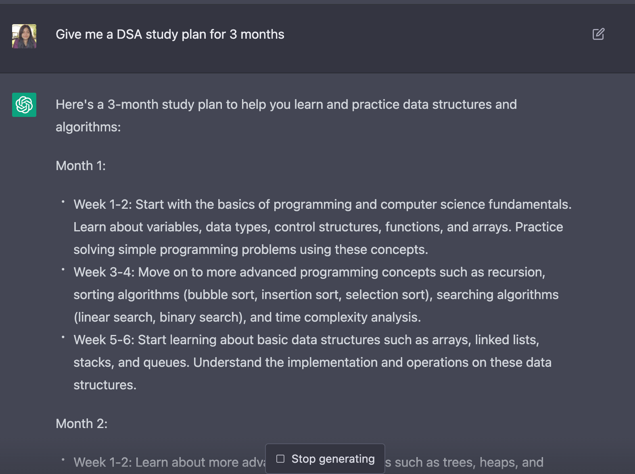635x474 pixels.
Task: Click the word 'algorithms:' ending the intro
Action: click(x=88, y=127)
